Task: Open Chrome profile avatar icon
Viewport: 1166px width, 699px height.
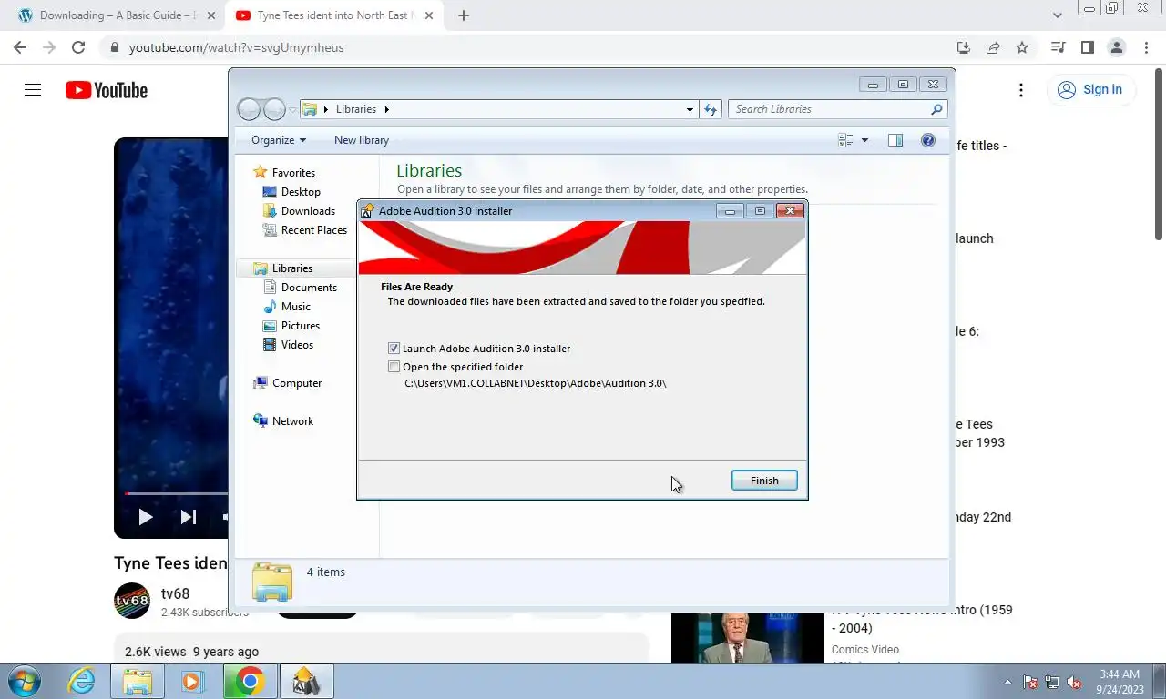Action: point(1116,47)
